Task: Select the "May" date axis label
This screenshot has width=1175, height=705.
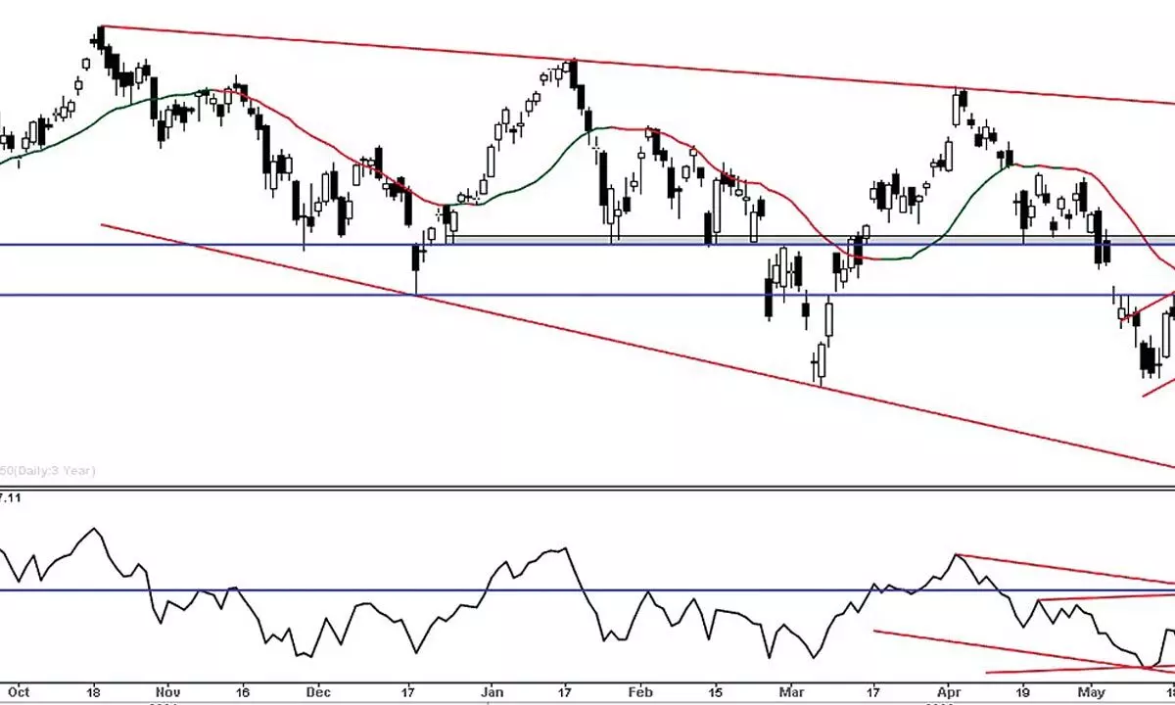Action: point(1090,691)
